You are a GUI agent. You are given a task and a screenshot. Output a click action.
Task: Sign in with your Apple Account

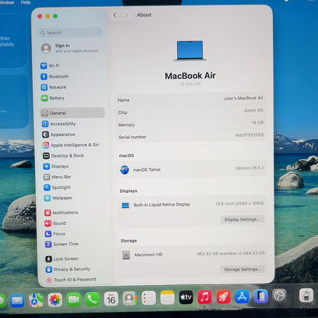[70, 48]
